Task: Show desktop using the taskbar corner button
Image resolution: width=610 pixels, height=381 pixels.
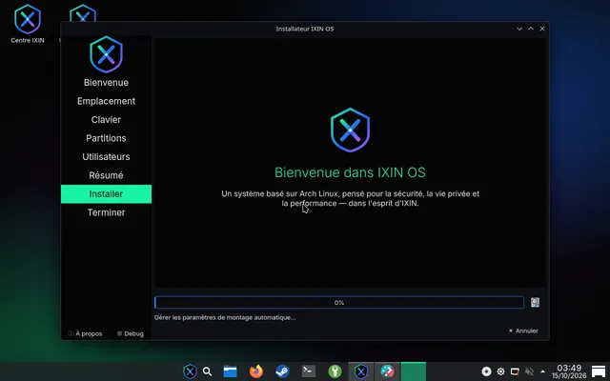Action: pos(599,371)
